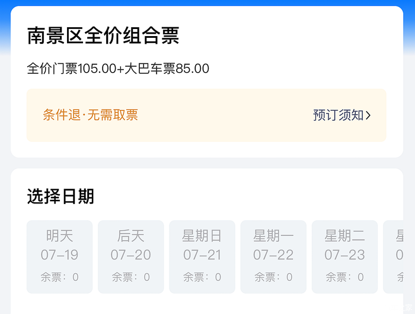The image size is (415, 314).
Task: Tap the 星期二 weekday label
Action: coord(344,236)
